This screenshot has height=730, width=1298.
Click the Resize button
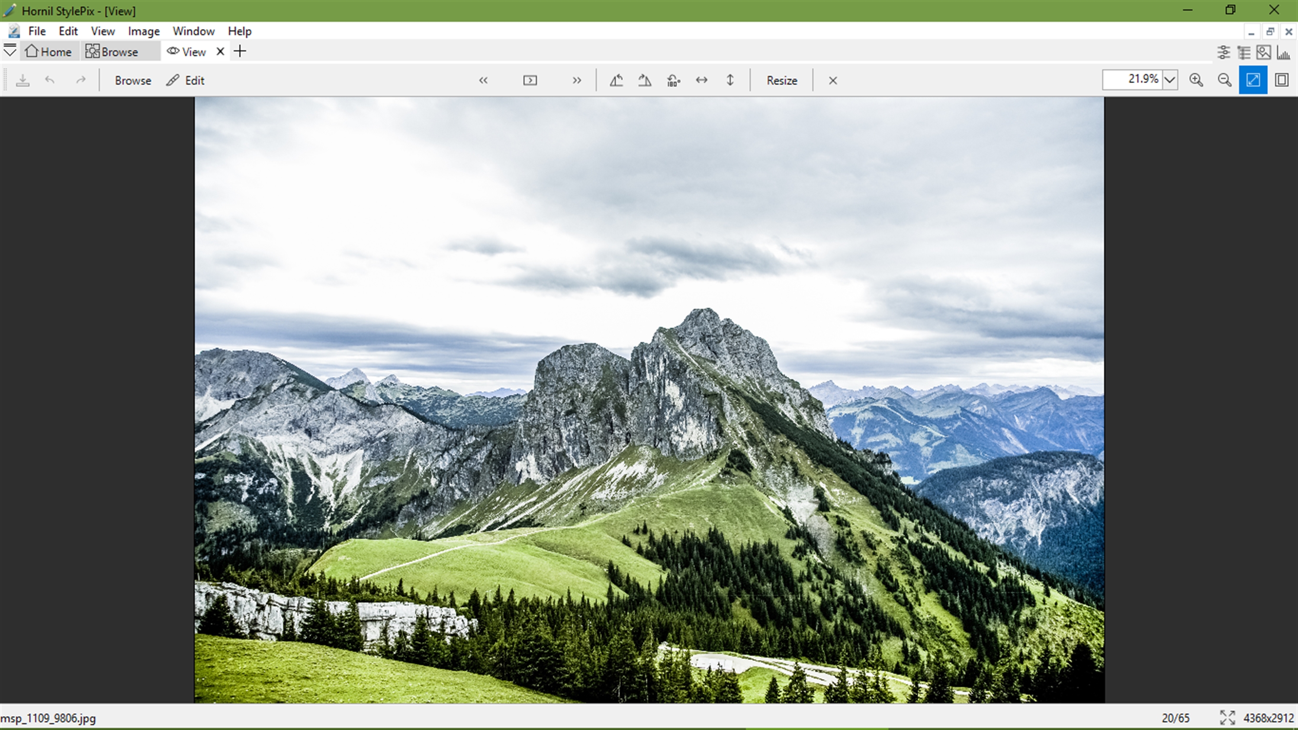click(781, 80)
